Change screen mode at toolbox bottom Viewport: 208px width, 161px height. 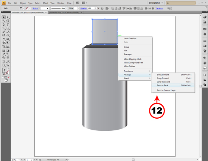point(6,81)
